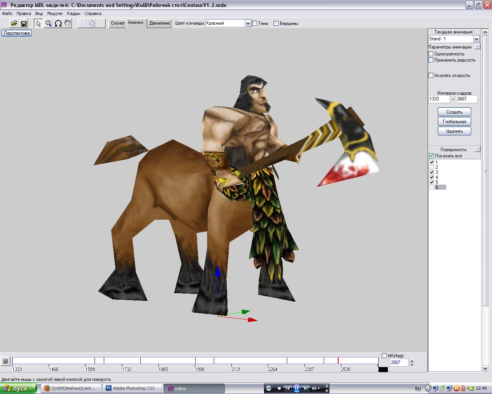Click the Глобальная button
492x394 pixels.
click(x=454, y=122)
